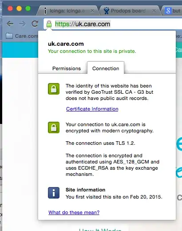The height and width of the screenshot is (231, 182).
Task: Click 'Your connection to this site is private' text
Action: pos(92,51)
